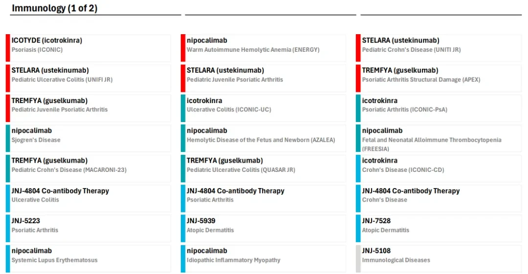Screen dimensions: 528x274
Task: Select the icotrokinra Crohn's Disease (ICONIC-CD) card
Action: point(439,169)
